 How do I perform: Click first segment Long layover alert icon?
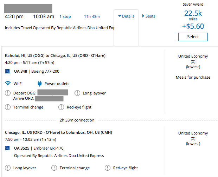[77, 93]
